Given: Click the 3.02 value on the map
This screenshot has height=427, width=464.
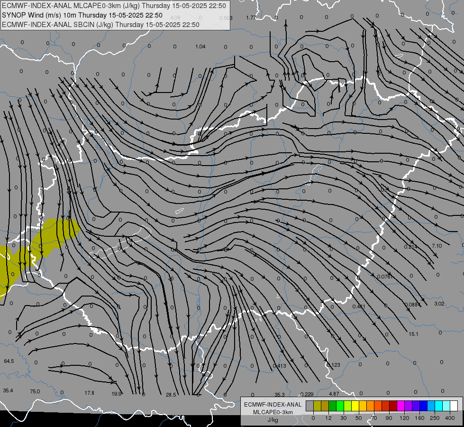Looking at the screenshot, I should coord(439,304).
